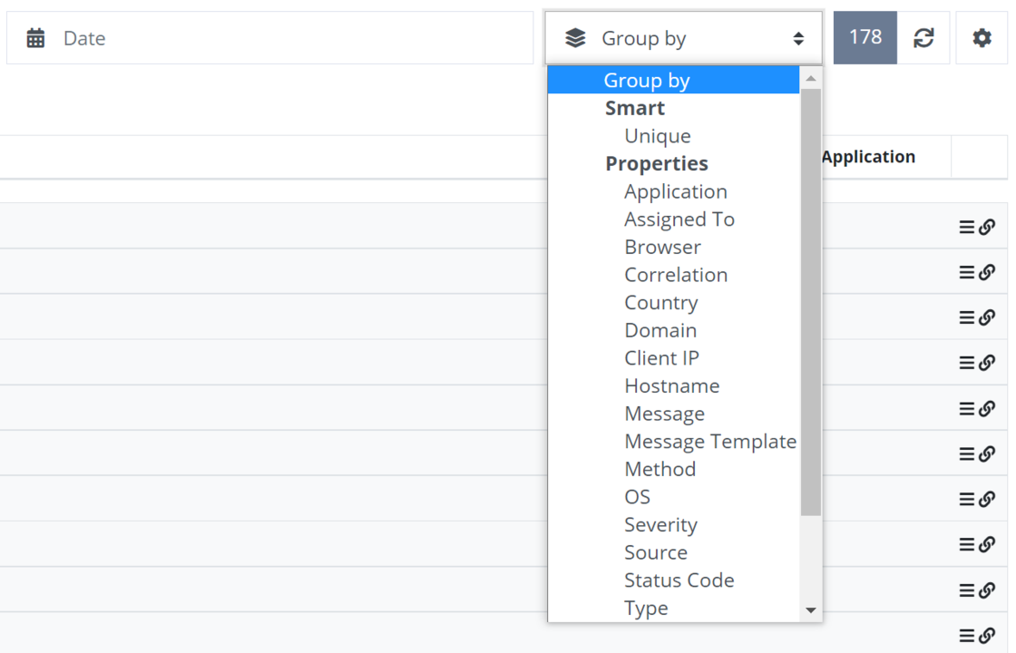Image resolution: width=1016 pixels, height=653 pixels.
Task: Open the settings gear
Action: 982,37
